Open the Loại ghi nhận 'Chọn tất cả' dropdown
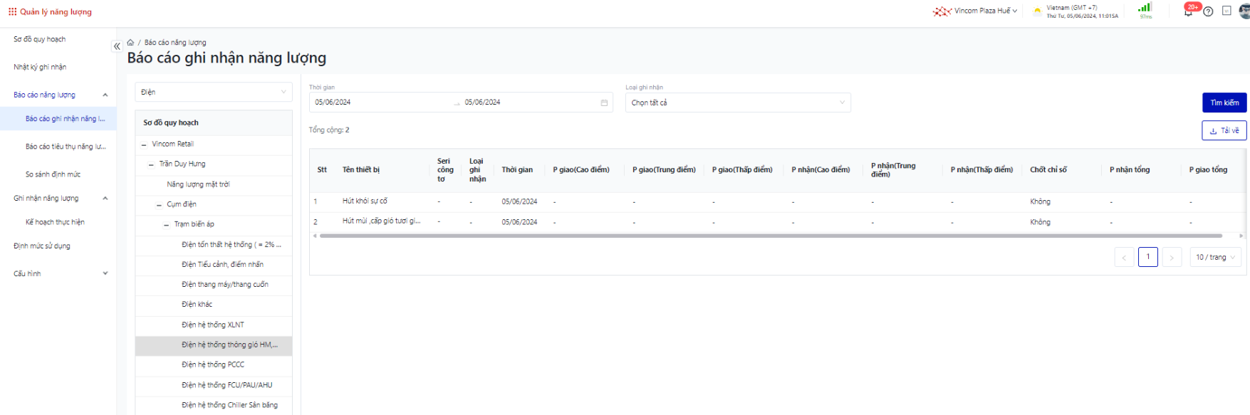The height and width of the screenshot is (415, 1250). tap(737, 103)
